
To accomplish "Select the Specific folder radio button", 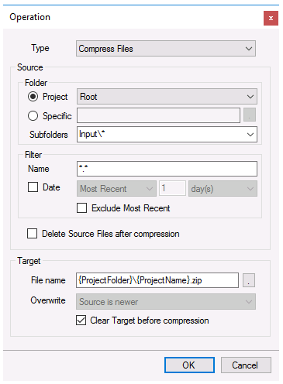I will click(33, 116).
